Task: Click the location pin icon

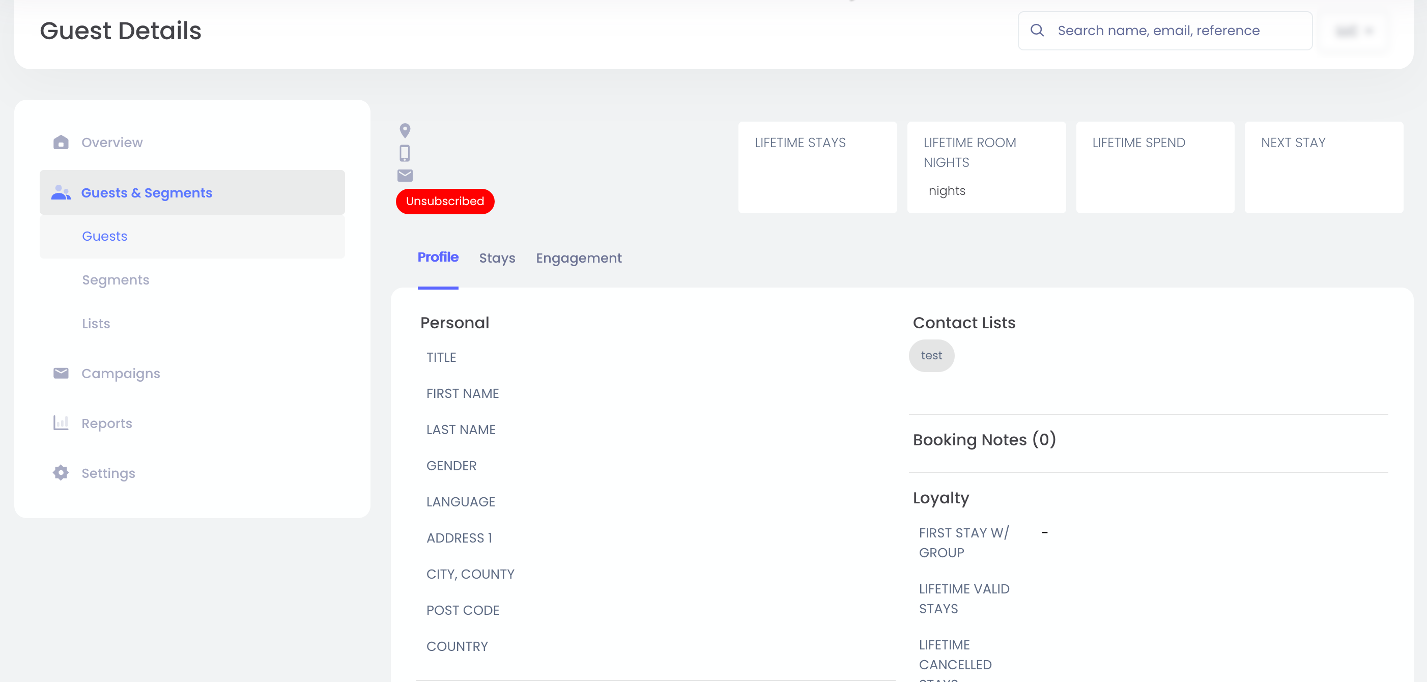Action: (405, 131)
